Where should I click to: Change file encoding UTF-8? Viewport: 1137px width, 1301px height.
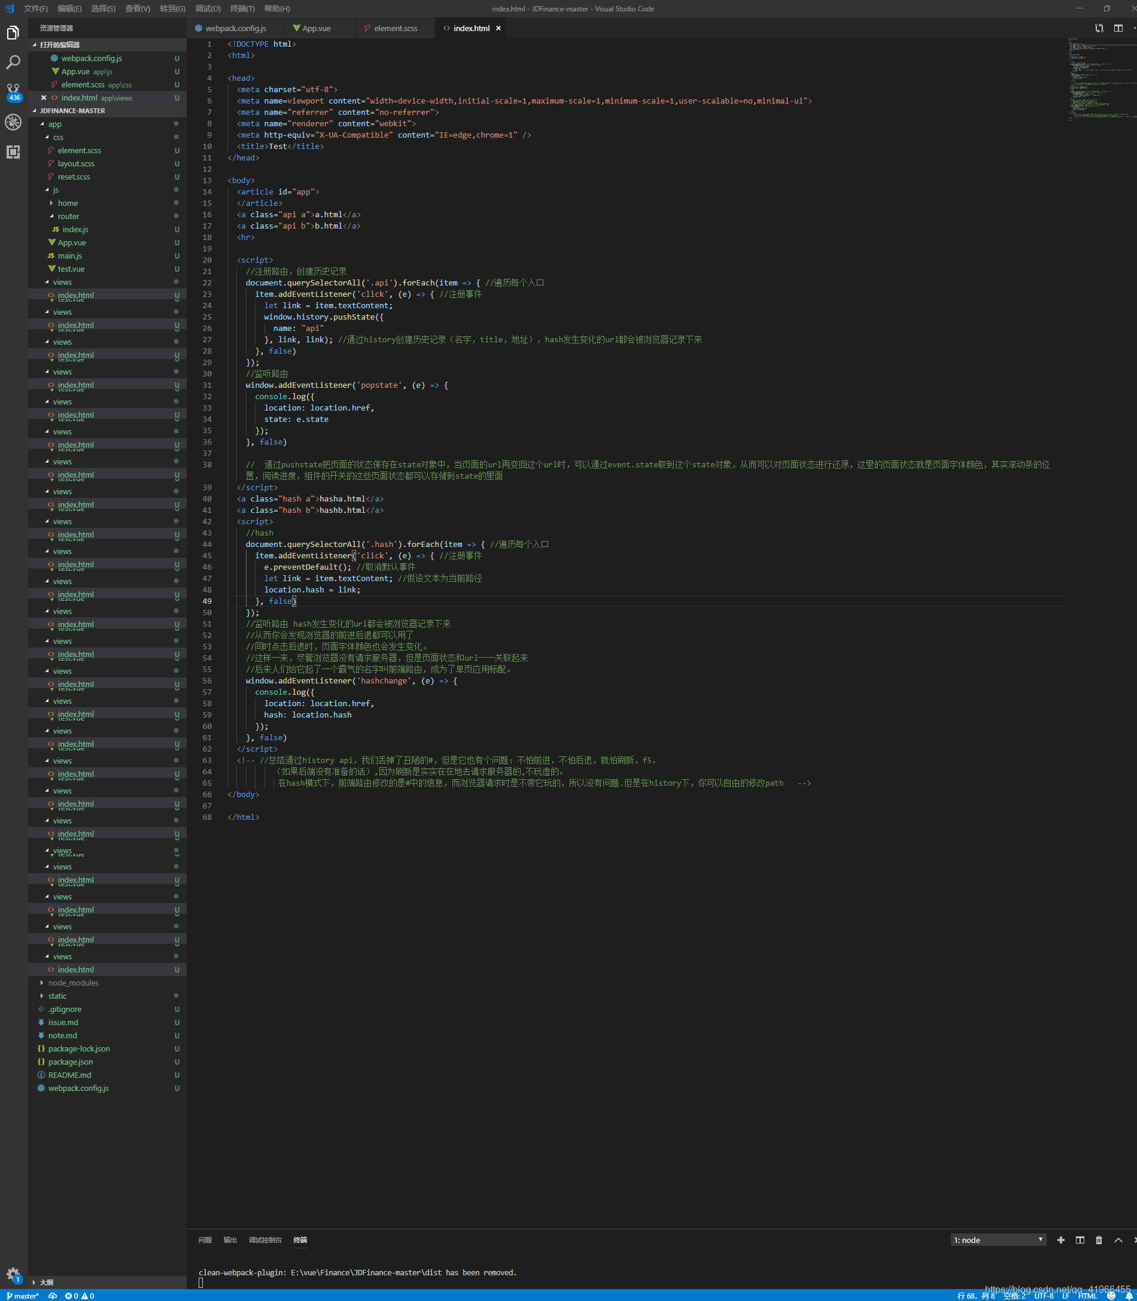click(x=1044, y=1296)
